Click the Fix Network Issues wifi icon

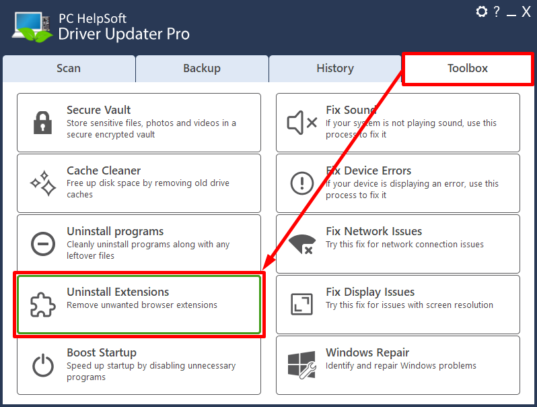click(302, 244)
